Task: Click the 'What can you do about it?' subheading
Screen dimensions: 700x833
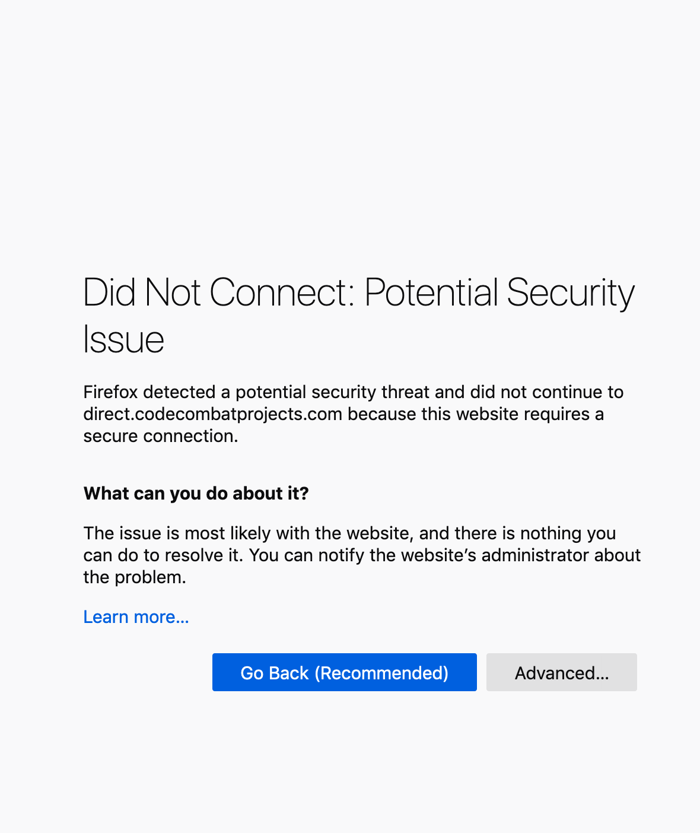Action: pyautogui.click(x=196, y=494)
